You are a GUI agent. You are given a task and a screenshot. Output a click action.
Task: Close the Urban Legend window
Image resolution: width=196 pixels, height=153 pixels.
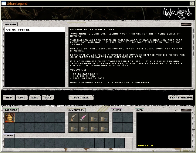click(192, 4)
